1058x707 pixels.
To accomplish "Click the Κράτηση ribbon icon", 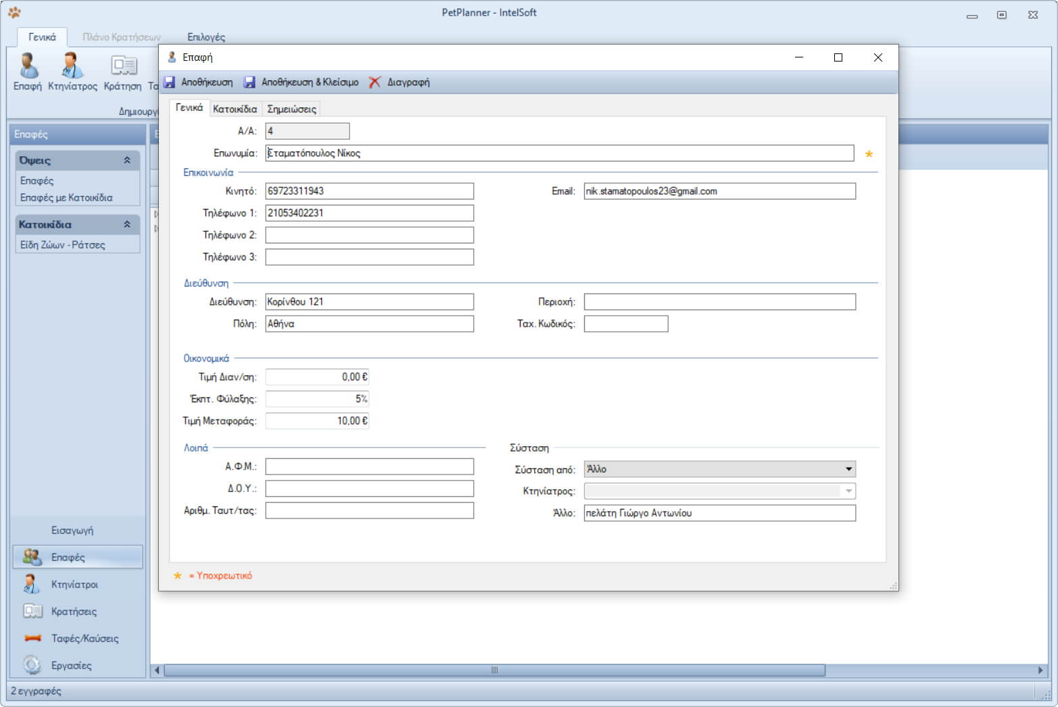I will (123, 67).
